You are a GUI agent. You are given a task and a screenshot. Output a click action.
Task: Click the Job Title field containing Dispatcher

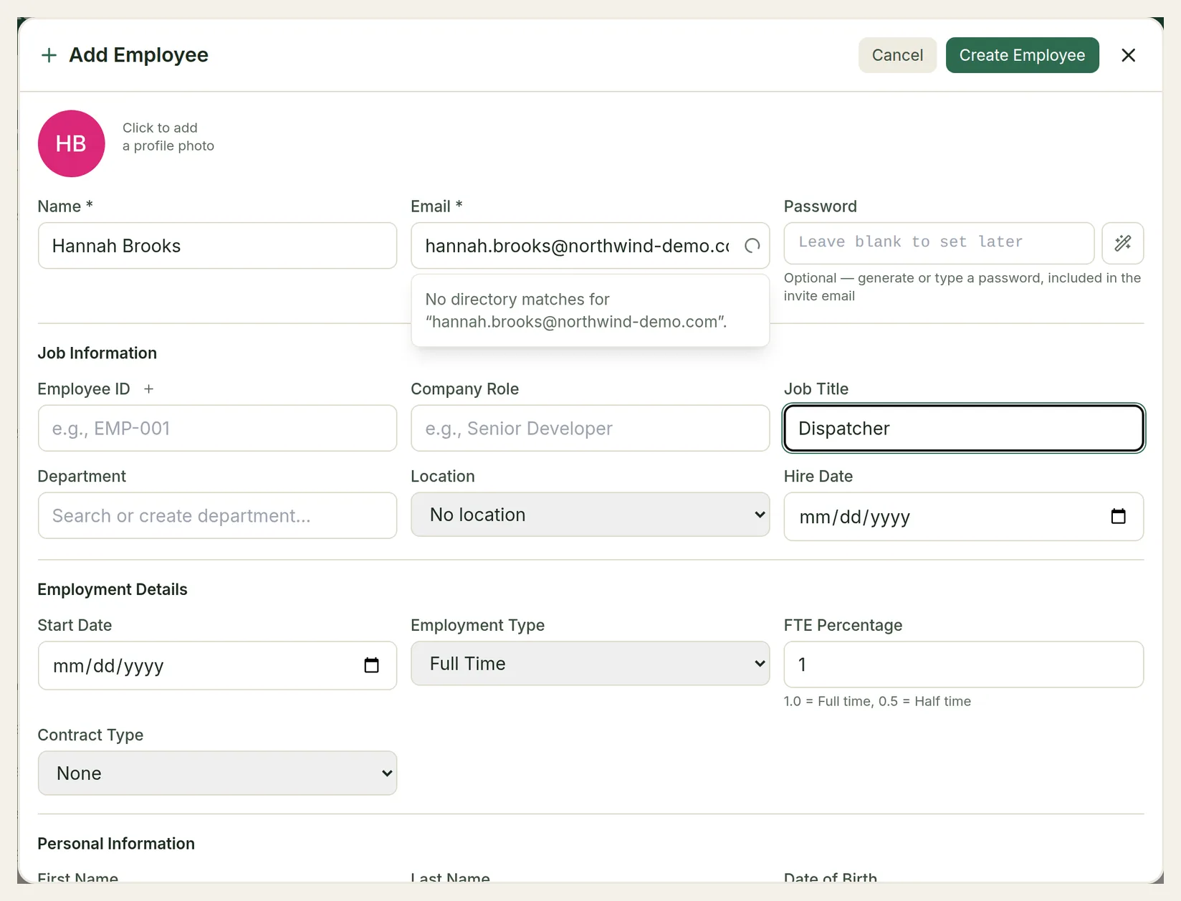point(963,429)
